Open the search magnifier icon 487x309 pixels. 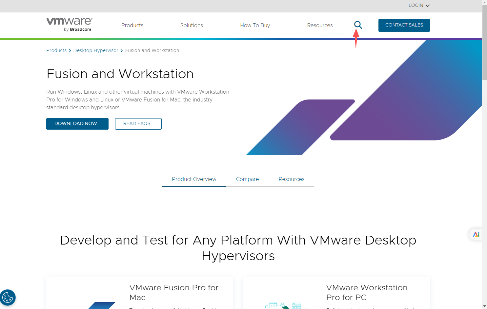coord(358,25)
